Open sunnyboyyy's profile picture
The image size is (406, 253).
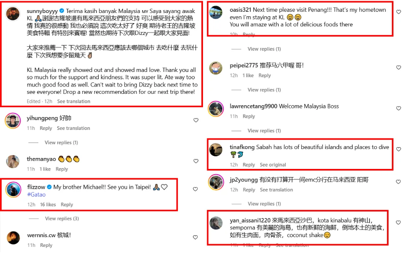coord(13,13)
